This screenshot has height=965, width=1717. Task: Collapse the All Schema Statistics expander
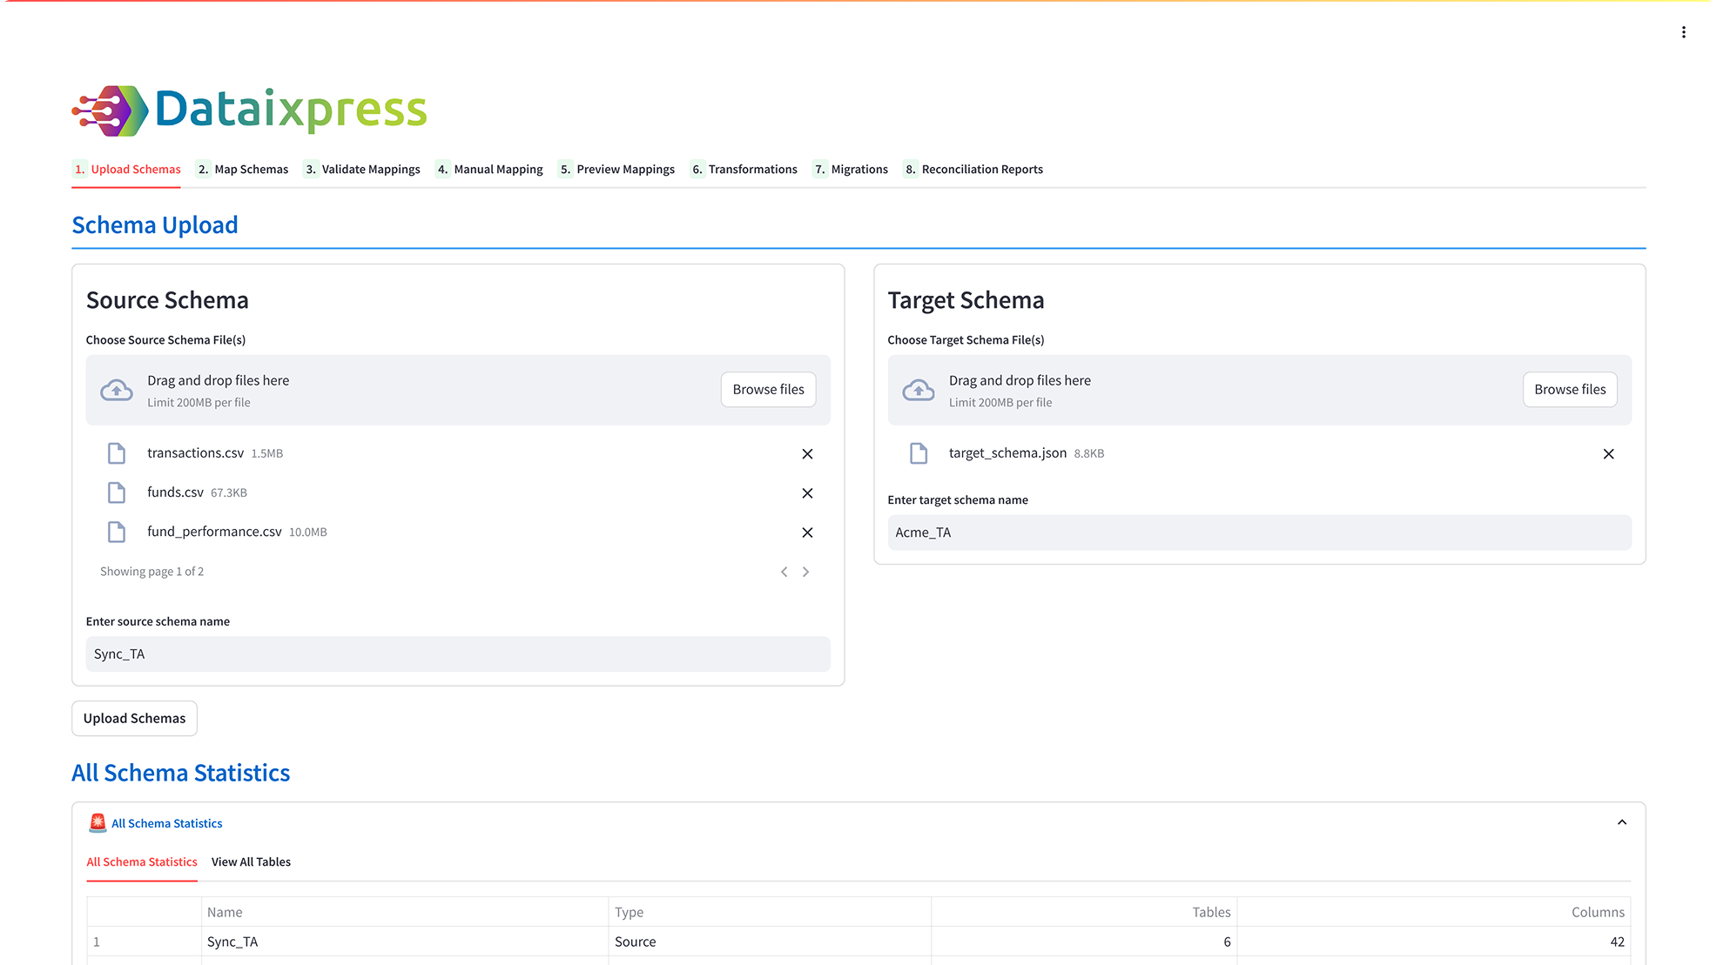1621,822
